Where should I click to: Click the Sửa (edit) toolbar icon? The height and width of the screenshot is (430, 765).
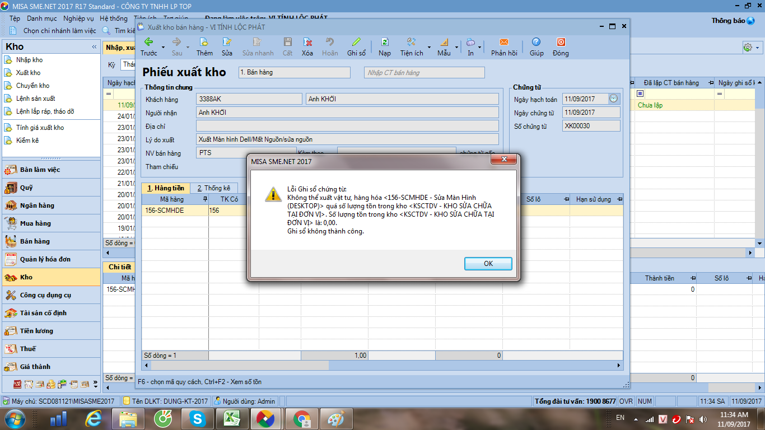coord(227,42)
